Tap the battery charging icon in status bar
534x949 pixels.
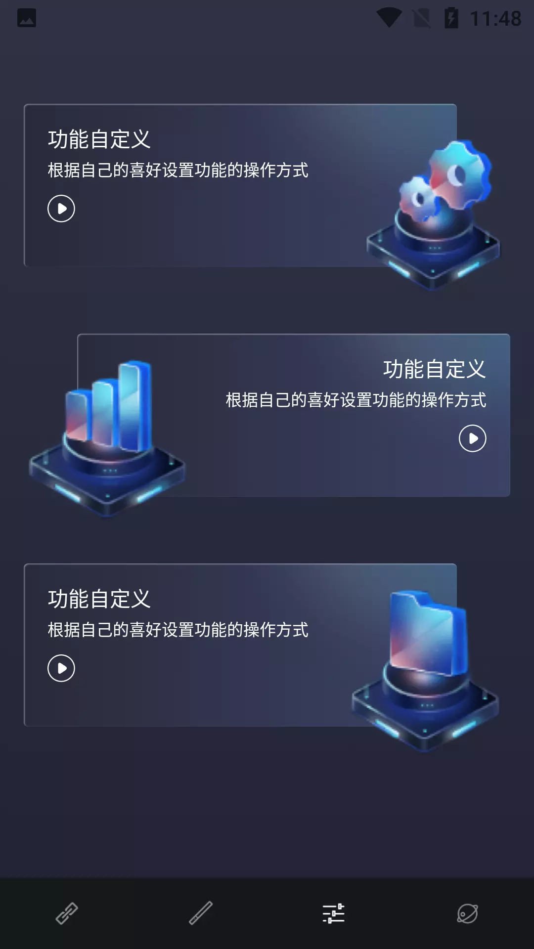(x=451, y=18)
